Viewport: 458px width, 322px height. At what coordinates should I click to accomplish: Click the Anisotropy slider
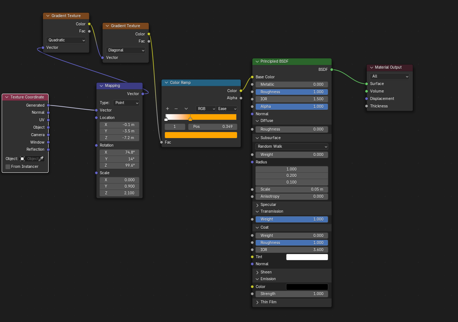coord(292,196)
